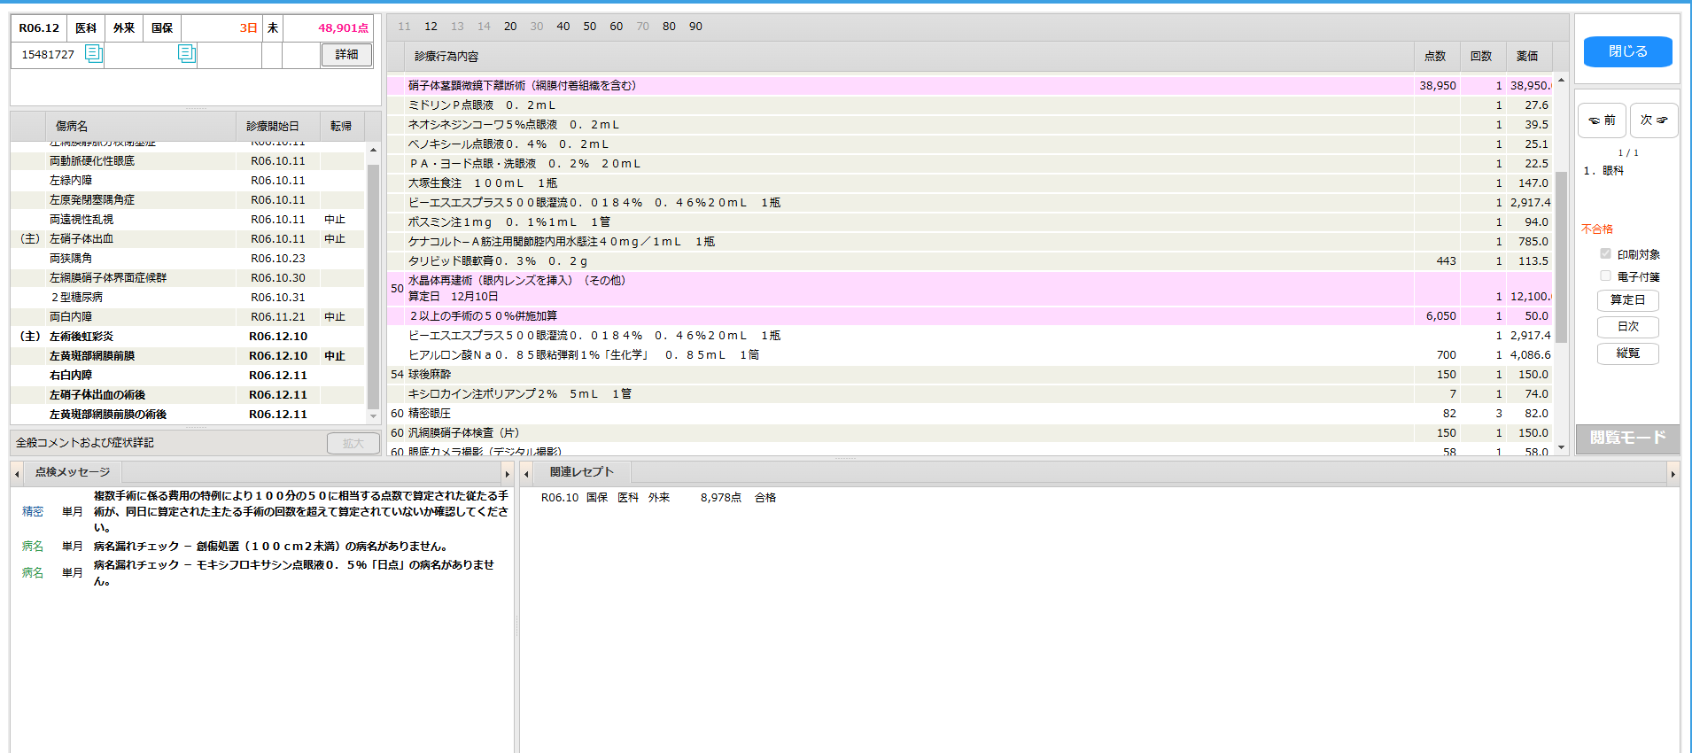Toggle the 電子付箋 checkbox
Screen dimensions: 1692x753
(x=1605, y=276)
